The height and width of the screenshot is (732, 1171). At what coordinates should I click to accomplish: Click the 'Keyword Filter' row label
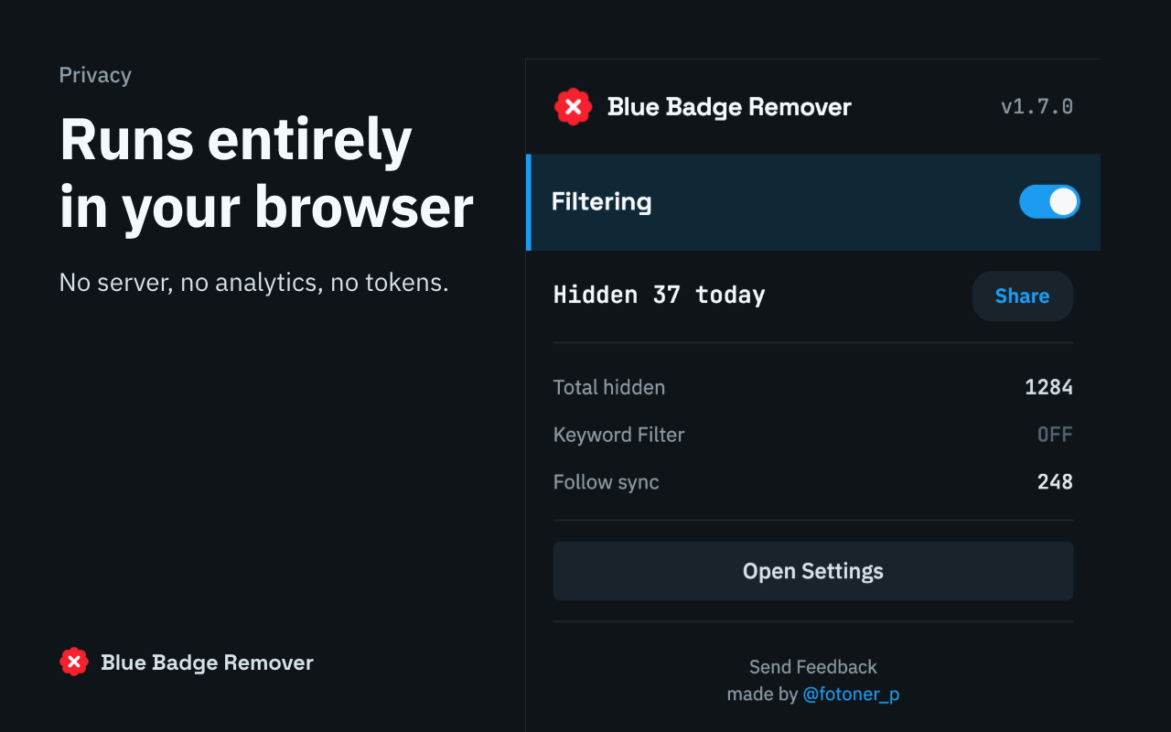point(619,435)
